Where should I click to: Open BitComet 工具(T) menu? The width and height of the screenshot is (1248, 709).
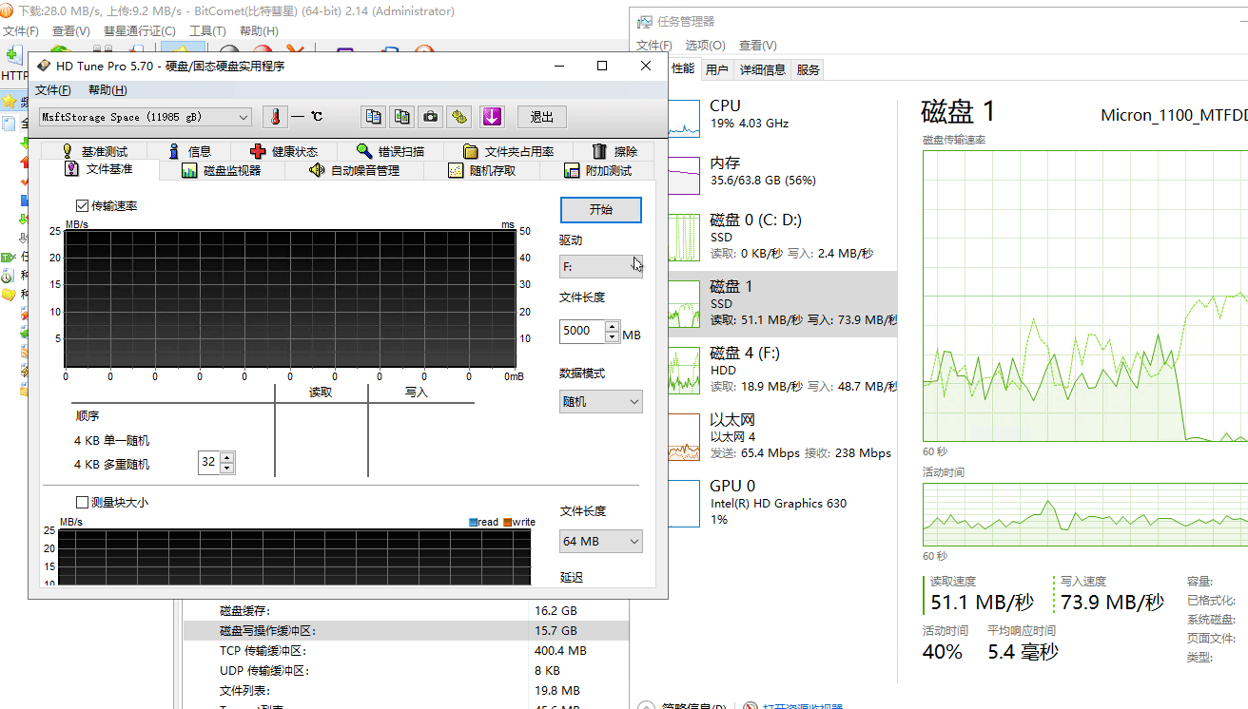tap(207, 31)
